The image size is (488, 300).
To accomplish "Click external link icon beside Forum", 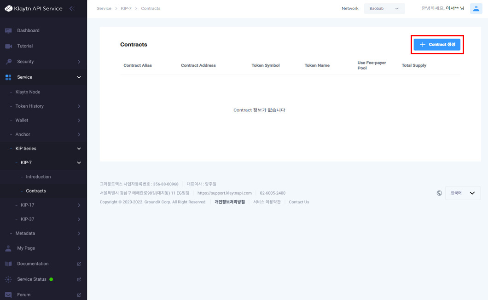I will 79,295.
